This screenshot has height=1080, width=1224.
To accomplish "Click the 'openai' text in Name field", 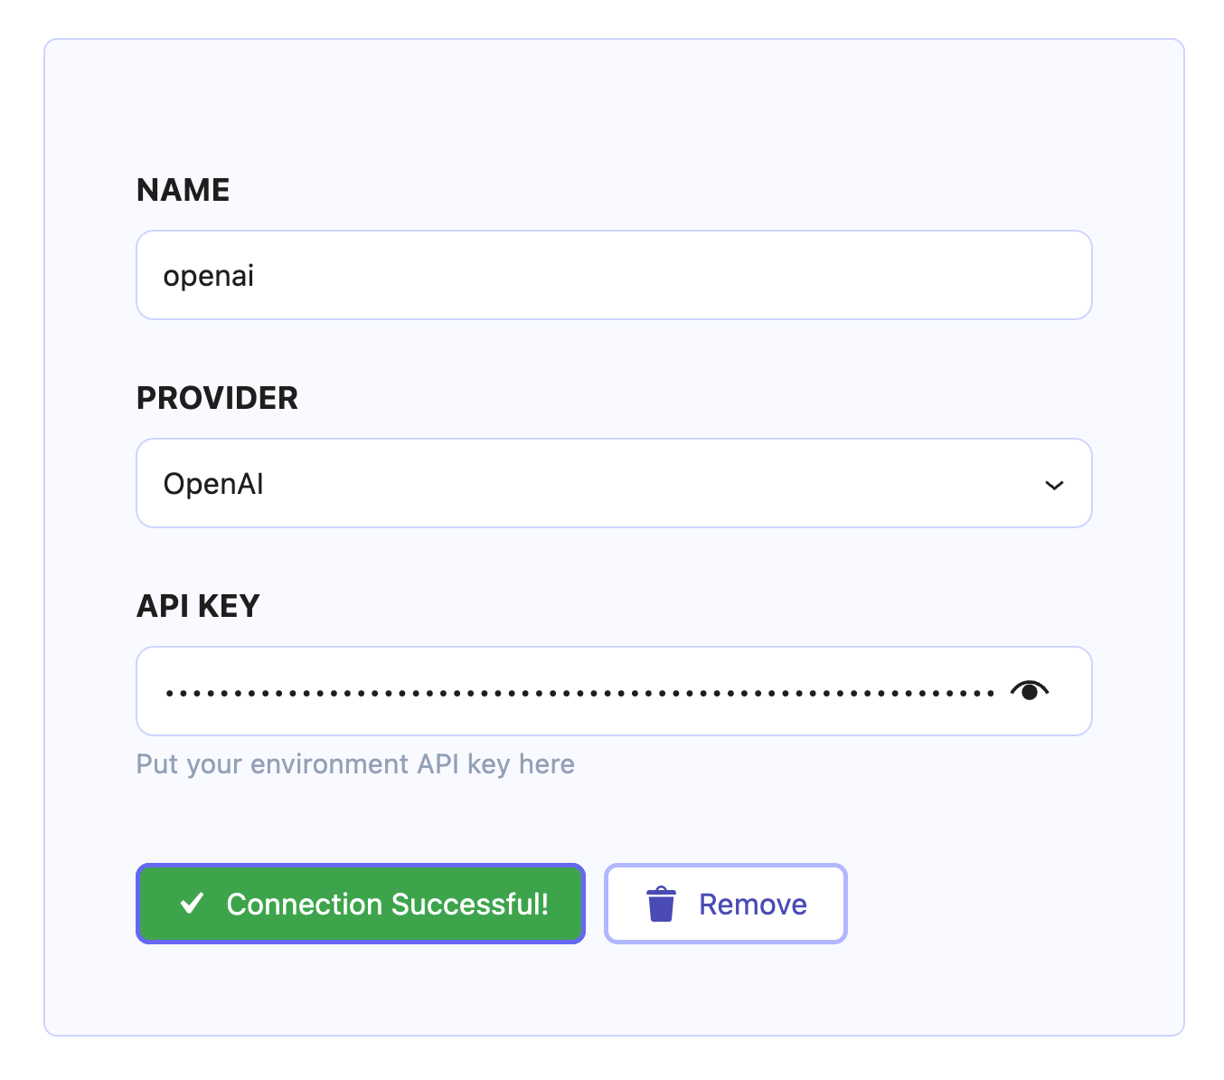I will tap(209, 276).
